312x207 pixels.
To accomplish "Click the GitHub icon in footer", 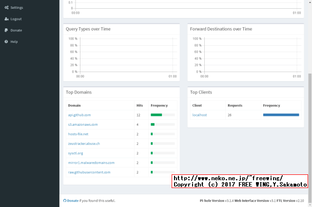I will [x=65, y=201].
